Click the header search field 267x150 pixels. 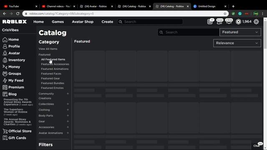click(150, 22)
